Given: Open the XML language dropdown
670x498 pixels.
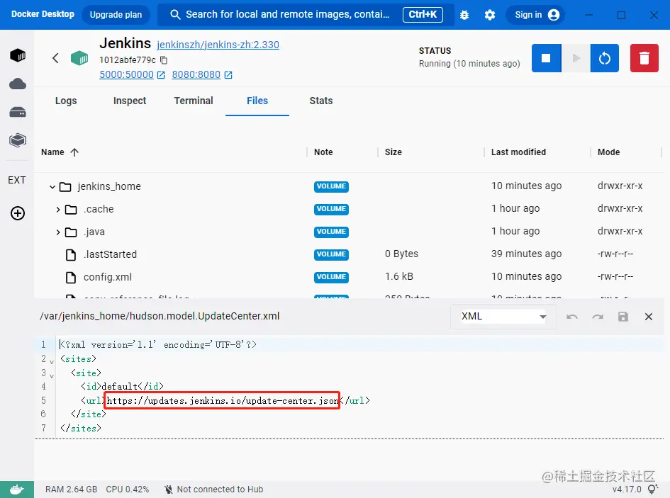Looking at the screenshot, I should [x=503, y=317].
